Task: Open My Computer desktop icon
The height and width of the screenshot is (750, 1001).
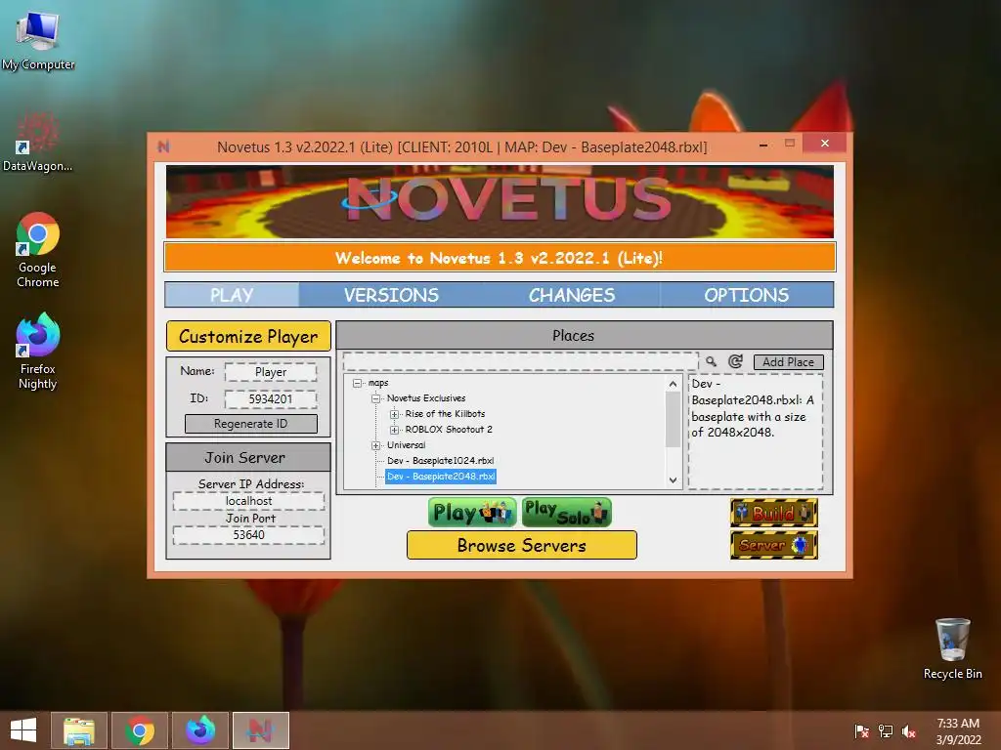Action: pyautogui.click(x=38, y=39)
